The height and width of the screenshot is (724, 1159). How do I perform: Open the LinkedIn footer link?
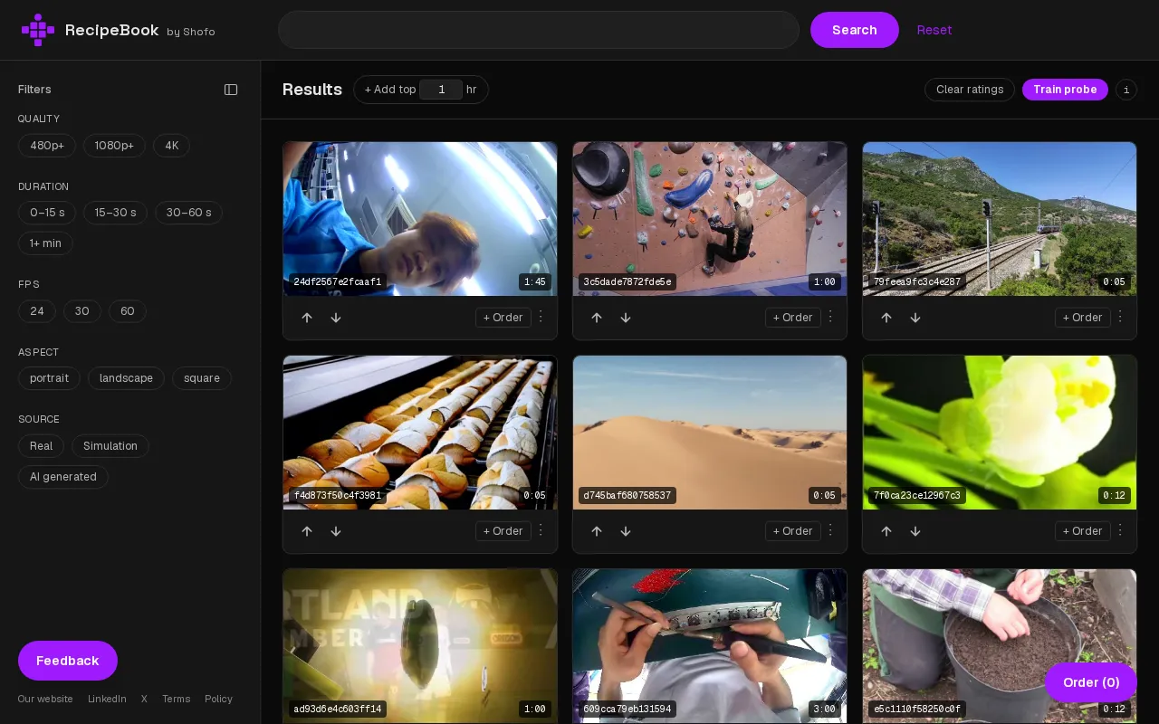[107, 699]
